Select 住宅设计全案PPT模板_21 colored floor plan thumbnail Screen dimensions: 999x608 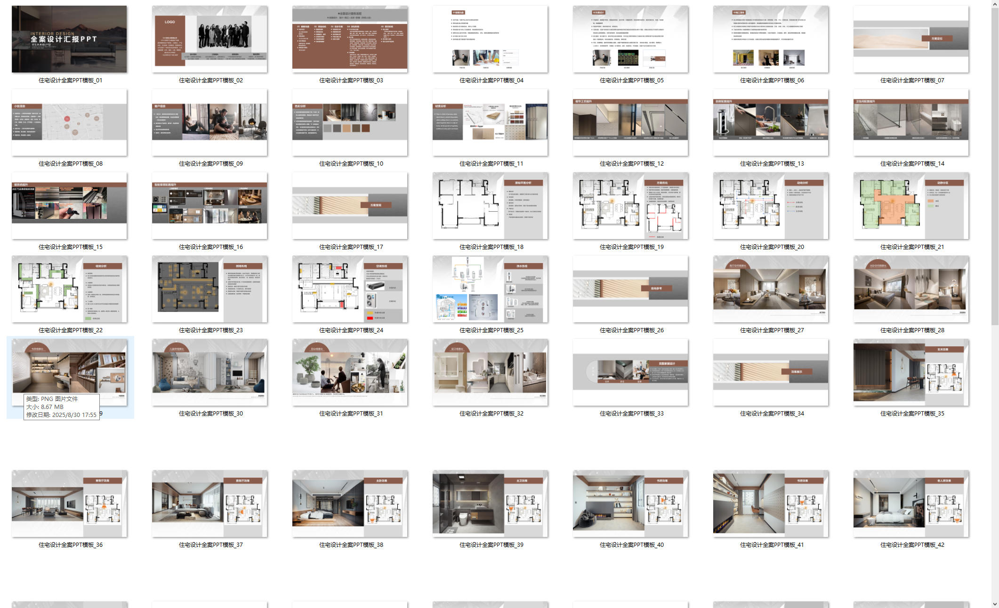pos(911,206)
